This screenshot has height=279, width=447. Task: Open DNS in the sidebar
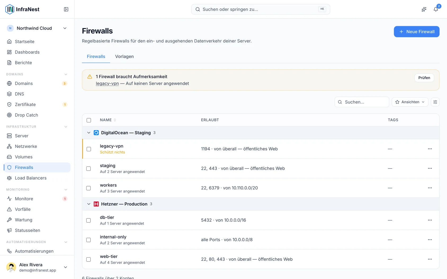click(x=37, y=94)
